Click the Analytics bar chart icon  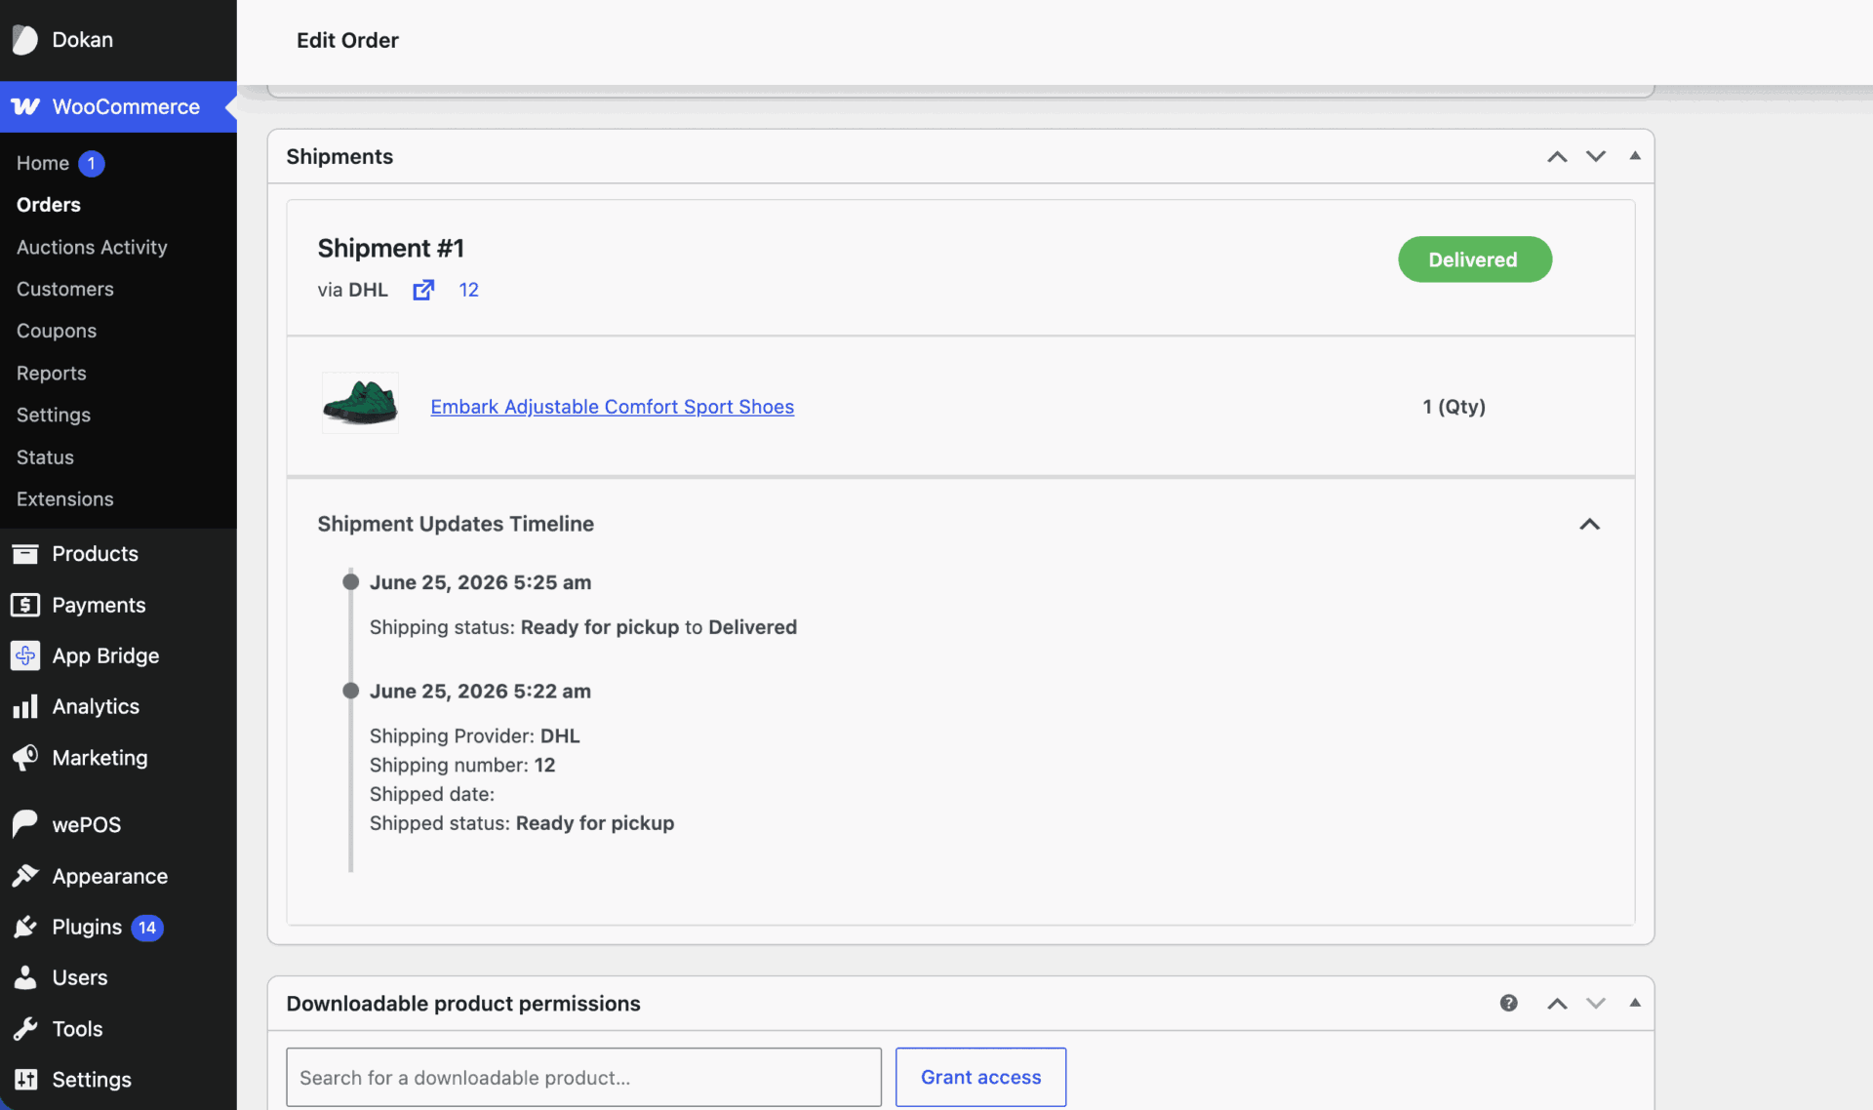[x=25, y=706]
